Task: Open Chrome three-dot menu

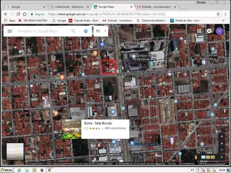Action: point(225,14)
